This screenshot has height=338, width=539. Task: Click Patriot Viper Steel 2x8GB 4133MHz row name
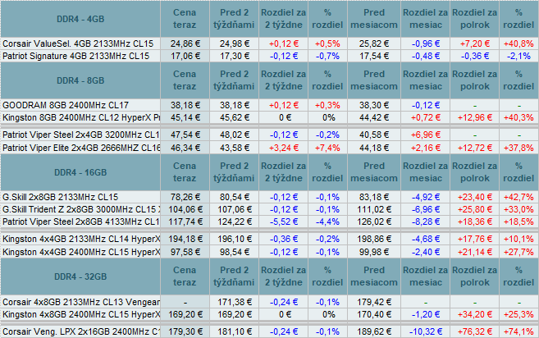point(80,222)
